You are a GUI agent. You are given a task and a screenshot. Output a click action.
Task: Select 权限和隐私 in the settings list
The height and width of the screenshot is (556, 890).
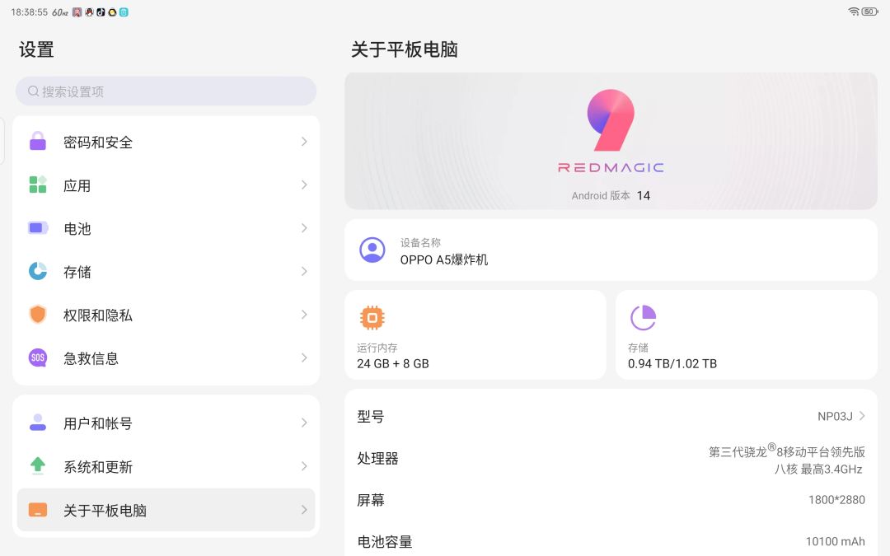click(x=166, y=315)
